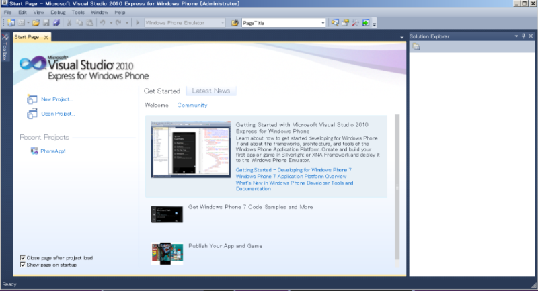
Task: Click the start page vertical scrollbar
Action: click(x=397, y=191)
